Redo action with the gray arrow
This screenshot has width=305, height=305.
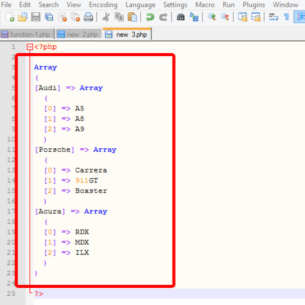[x=163, y=17]
